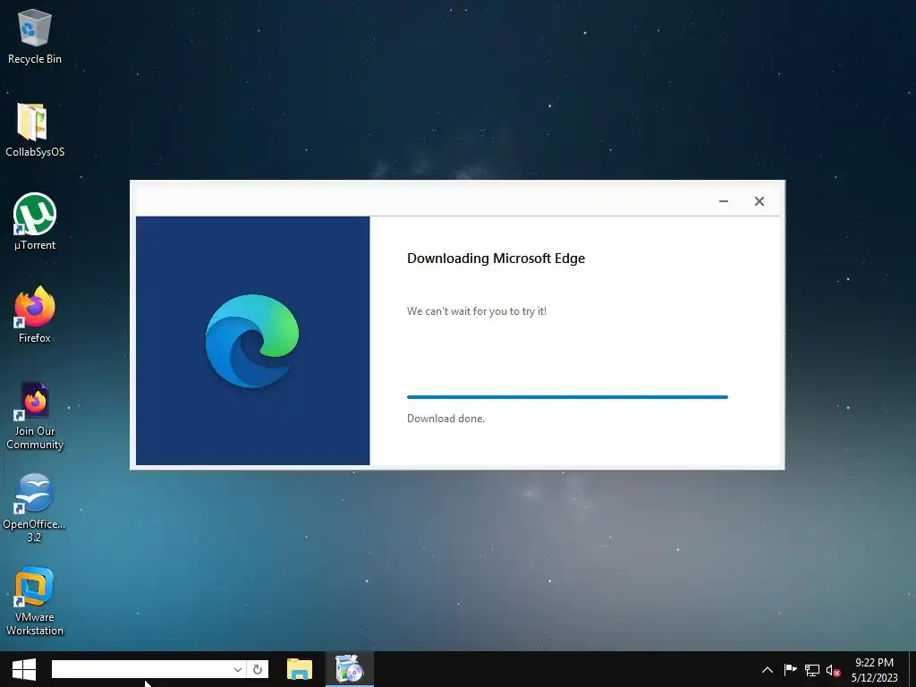This screenshot has width=916, height=687.
Task: Show hidden system tray icons
Action: tap(767, 670)
